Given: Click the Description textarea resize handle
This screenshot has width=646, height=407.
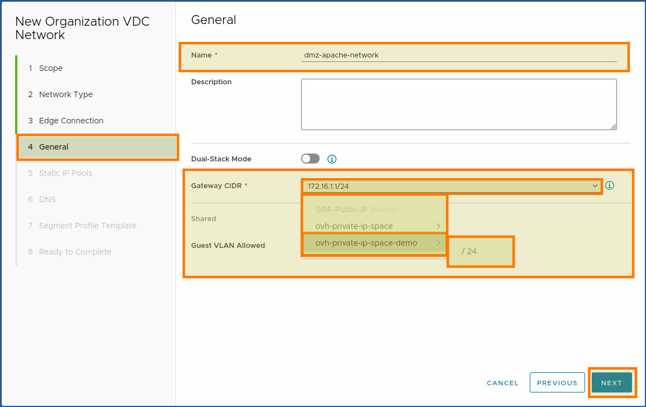Looking at the screenshot, I should pyautogui.click(x=613, y=126).
